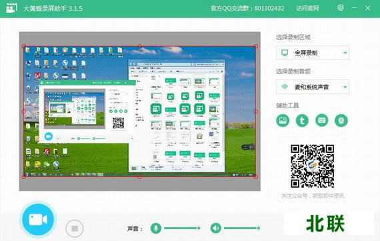Open the text watermark 't' tool
This screenshot has width=380, height=241.
[x=302, y=120]
